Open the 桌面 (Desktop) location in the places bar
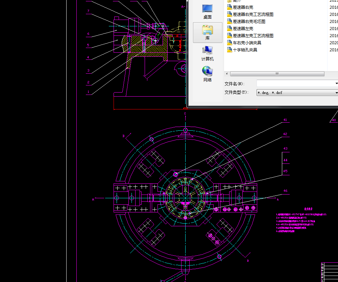338x282 pixels. click(x=208, y=12)
